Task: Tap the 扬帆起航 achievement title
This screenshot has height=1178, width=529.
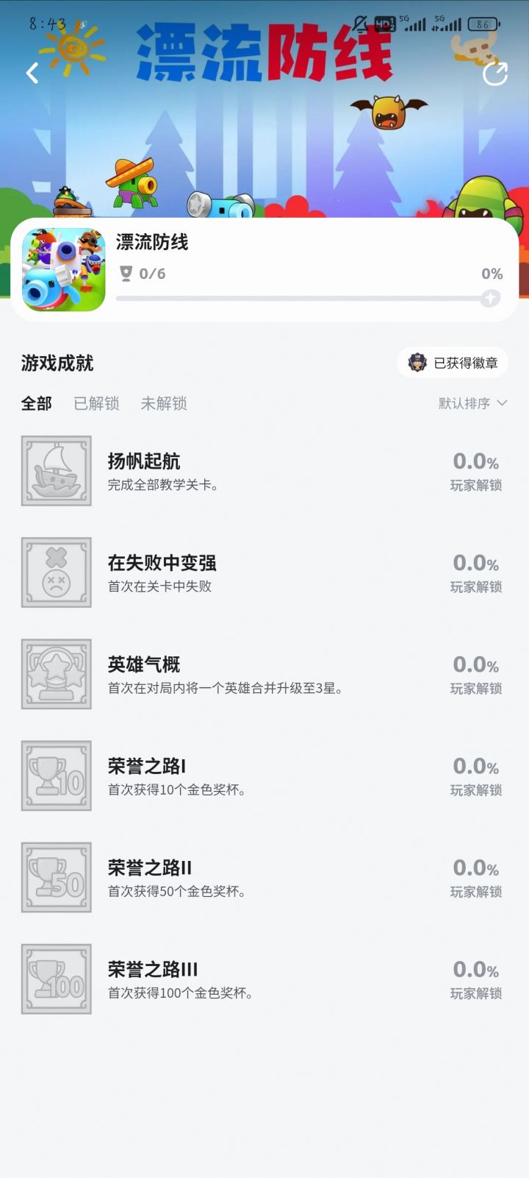Action: pyautogui.click(x=144, y=461)
